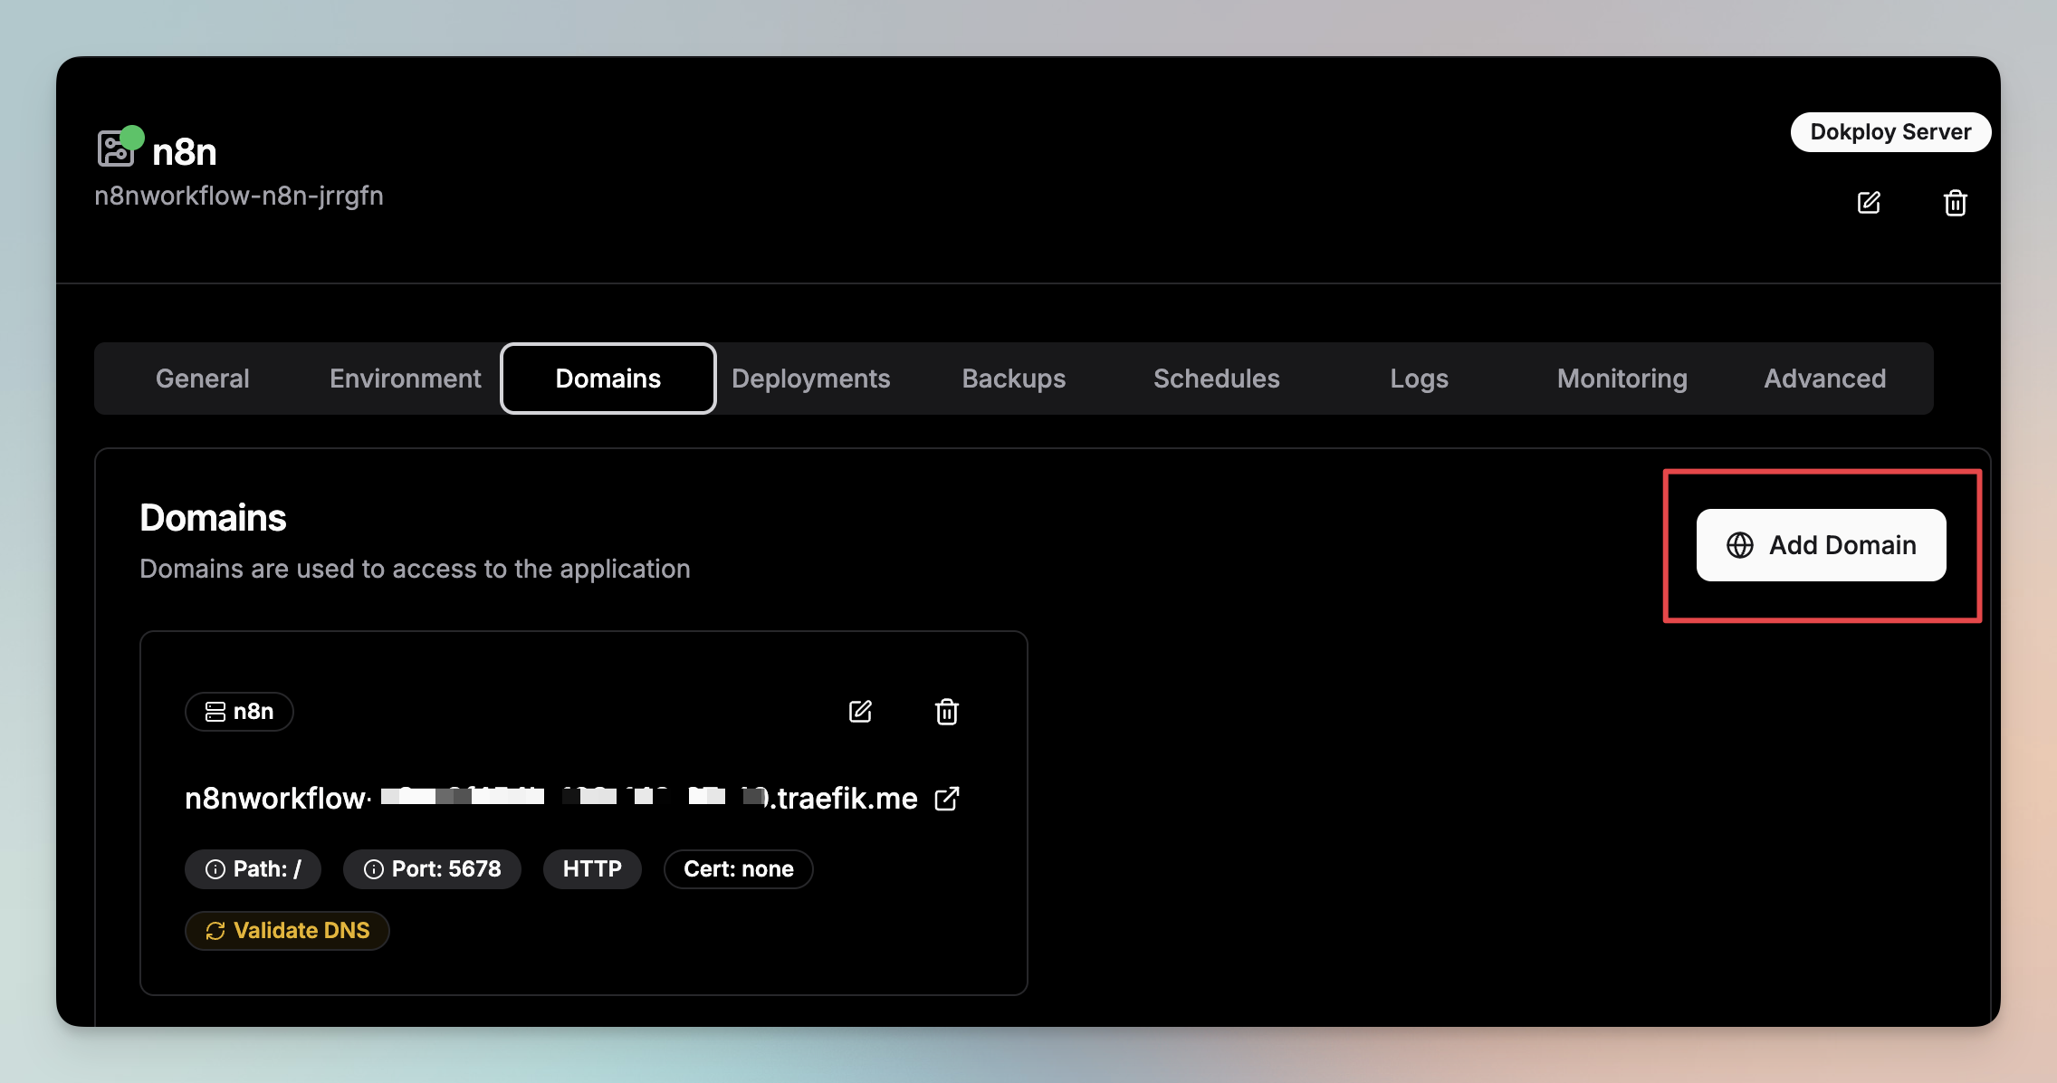
Task: Edit the n8n service name pencil icon
Action: 1869,203
